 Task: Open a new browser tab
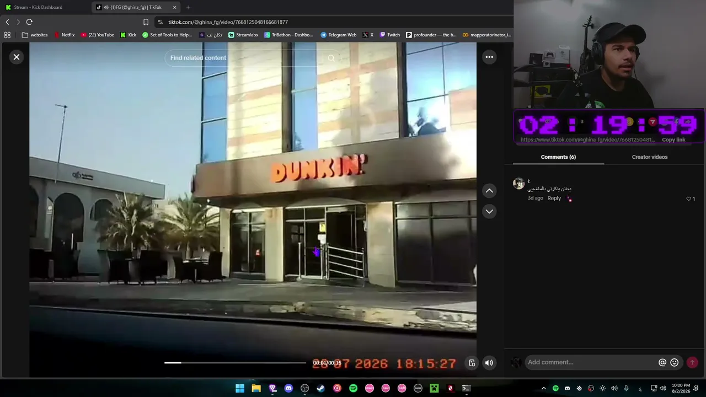(x=188, y=7)
